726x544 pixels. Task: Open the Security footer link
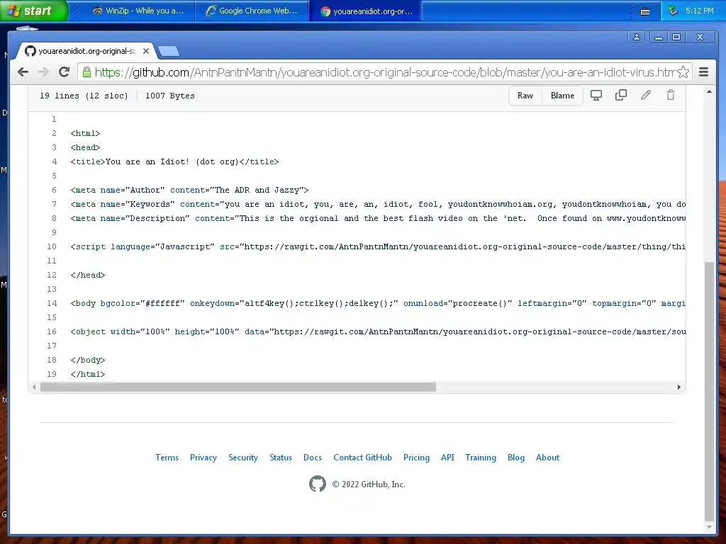point(243,458)
